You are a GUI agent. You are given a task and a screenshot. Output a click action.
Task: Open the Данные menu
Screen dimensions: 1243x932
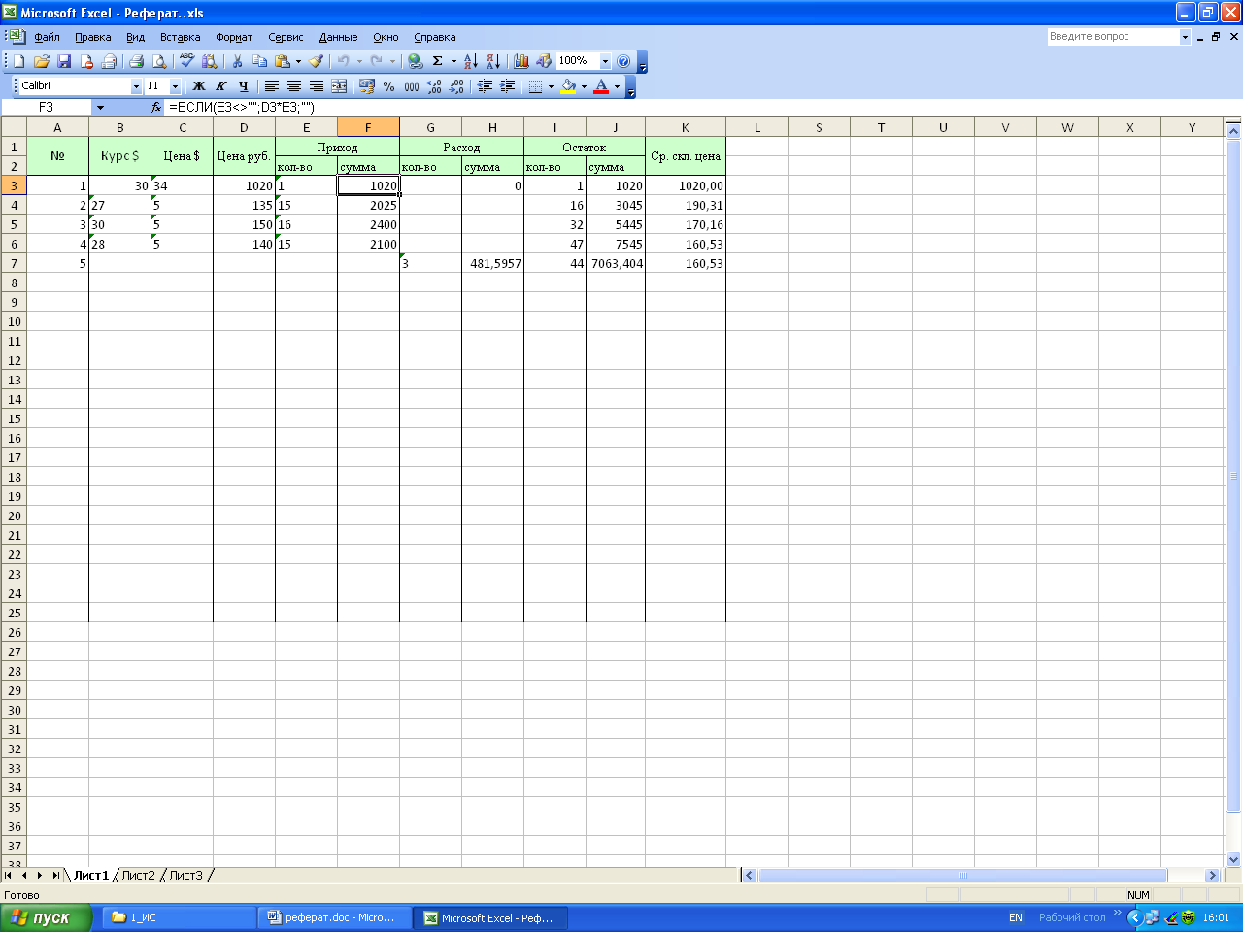[338, 37]
